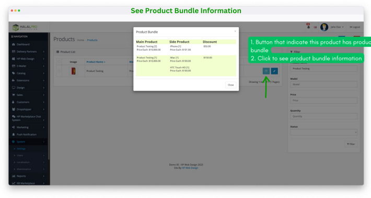Click the Product Testing thumbnail image
Viewport: 371px width, 198px height.
tap(73, 71)
